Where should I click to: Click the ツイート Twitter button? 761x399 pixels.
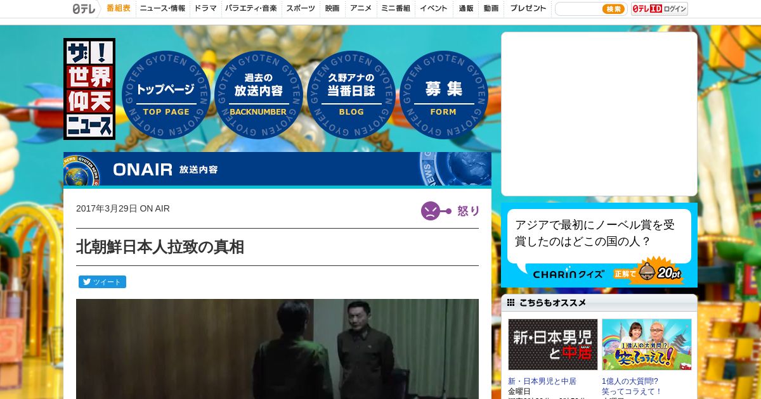(102, 282)
